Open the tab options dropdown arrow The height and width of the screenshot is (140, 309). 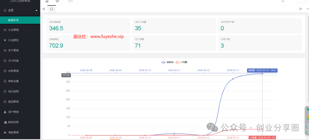pos(308,9)
